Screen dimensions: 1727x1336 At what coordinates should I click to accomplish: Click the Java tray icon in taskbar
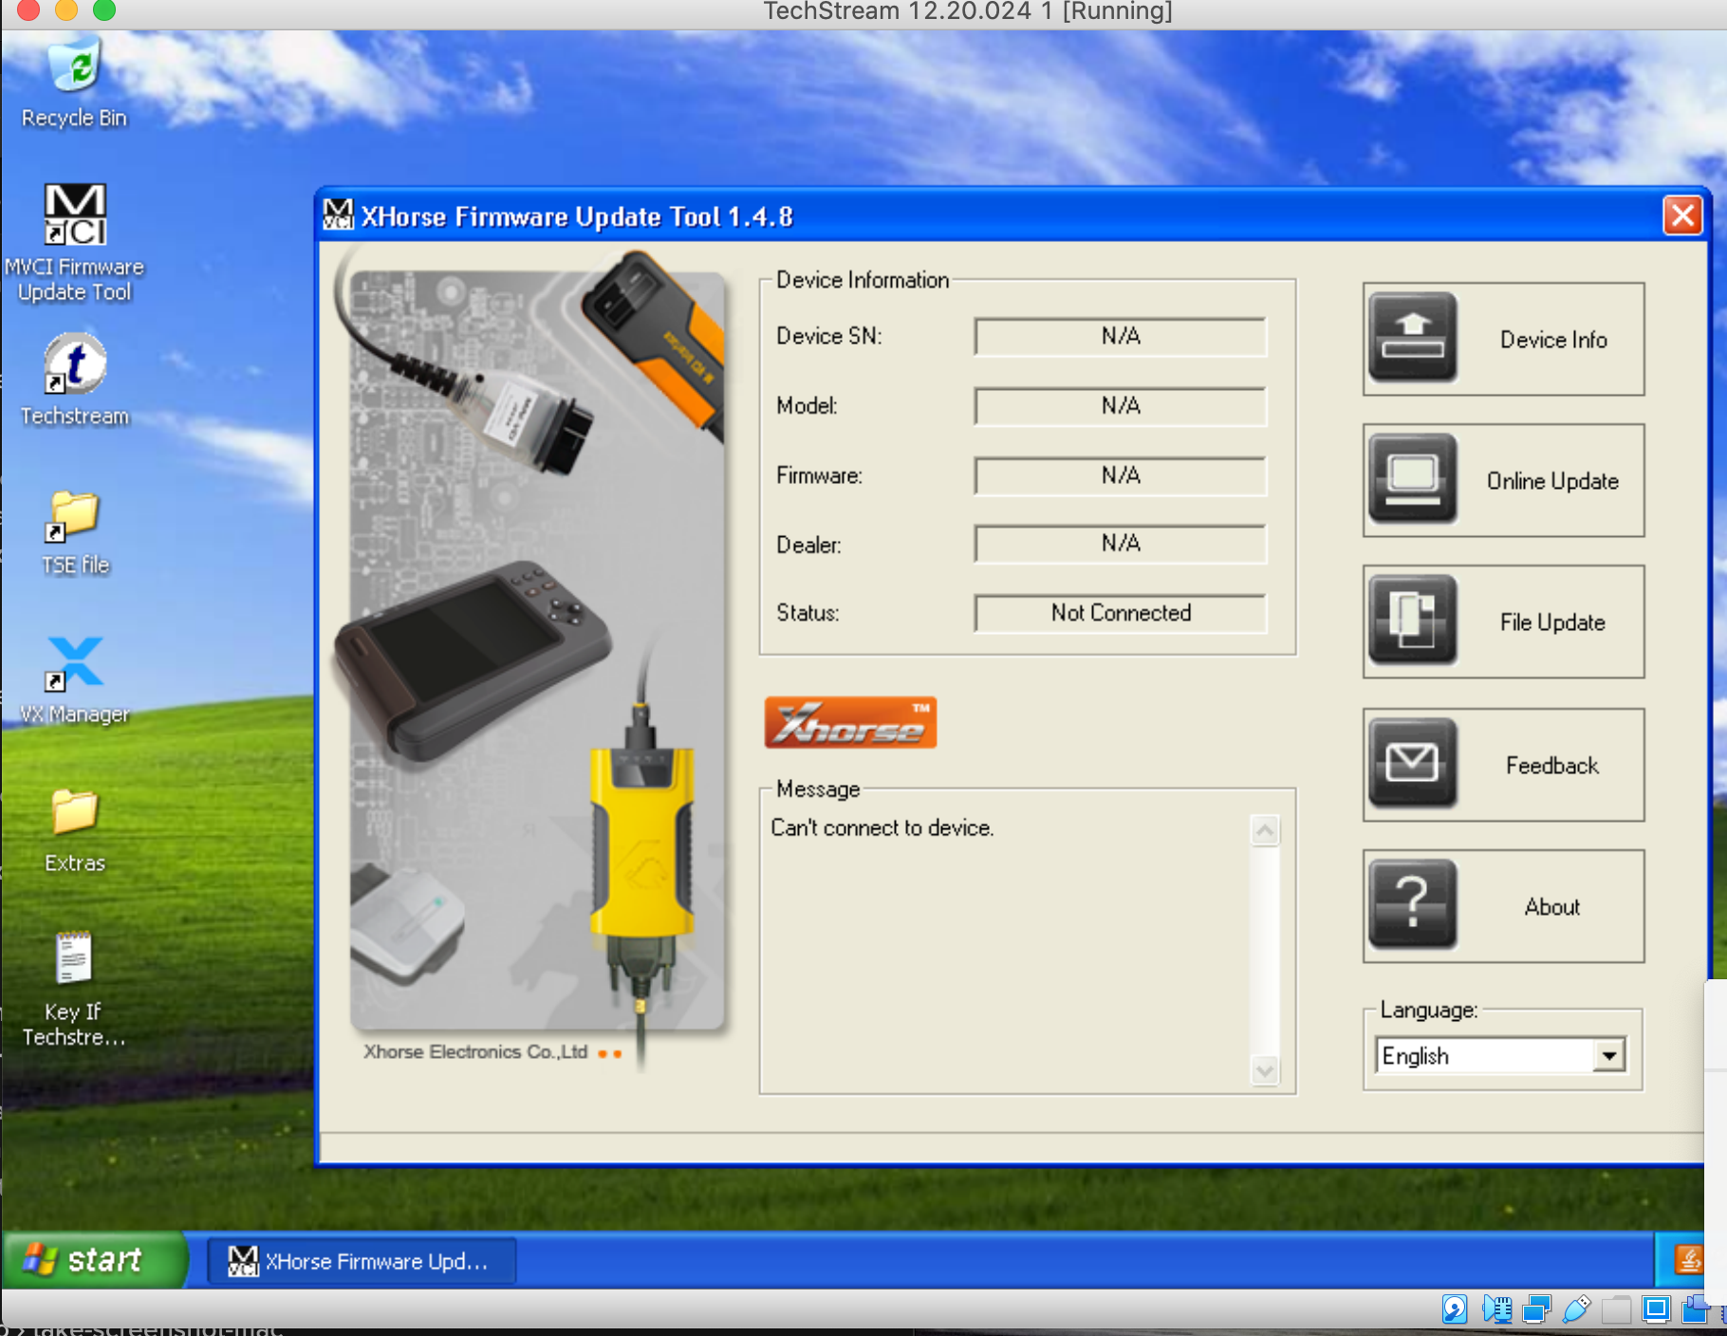pyautogui.click(x=1689, y=1260)
